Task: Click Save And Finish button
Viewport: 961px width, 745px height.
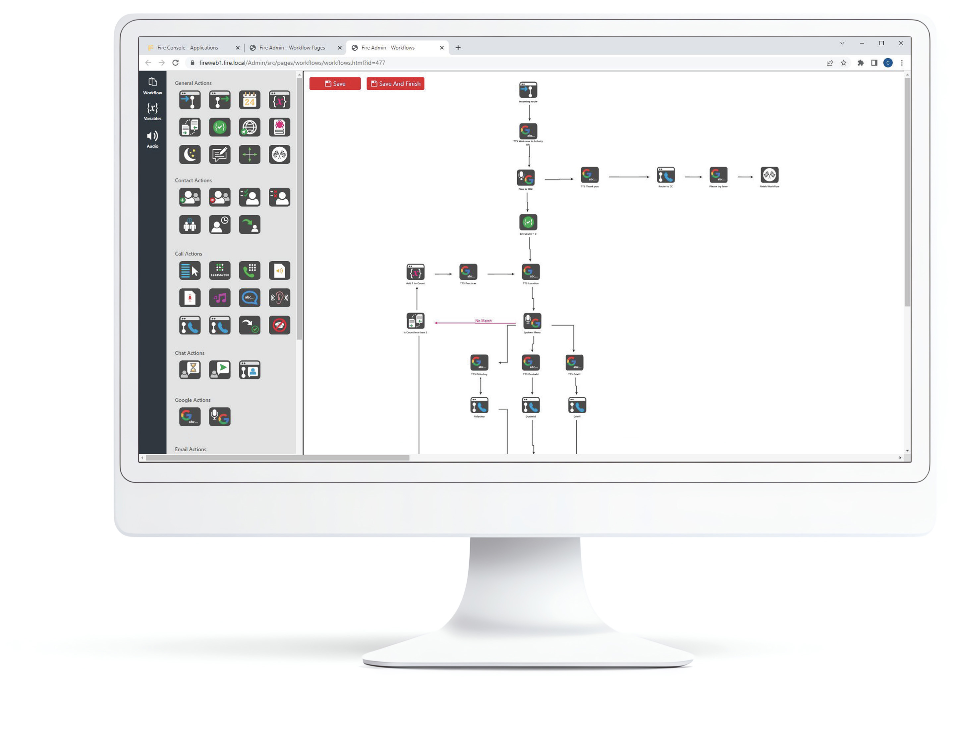Action: pos(395,83)
